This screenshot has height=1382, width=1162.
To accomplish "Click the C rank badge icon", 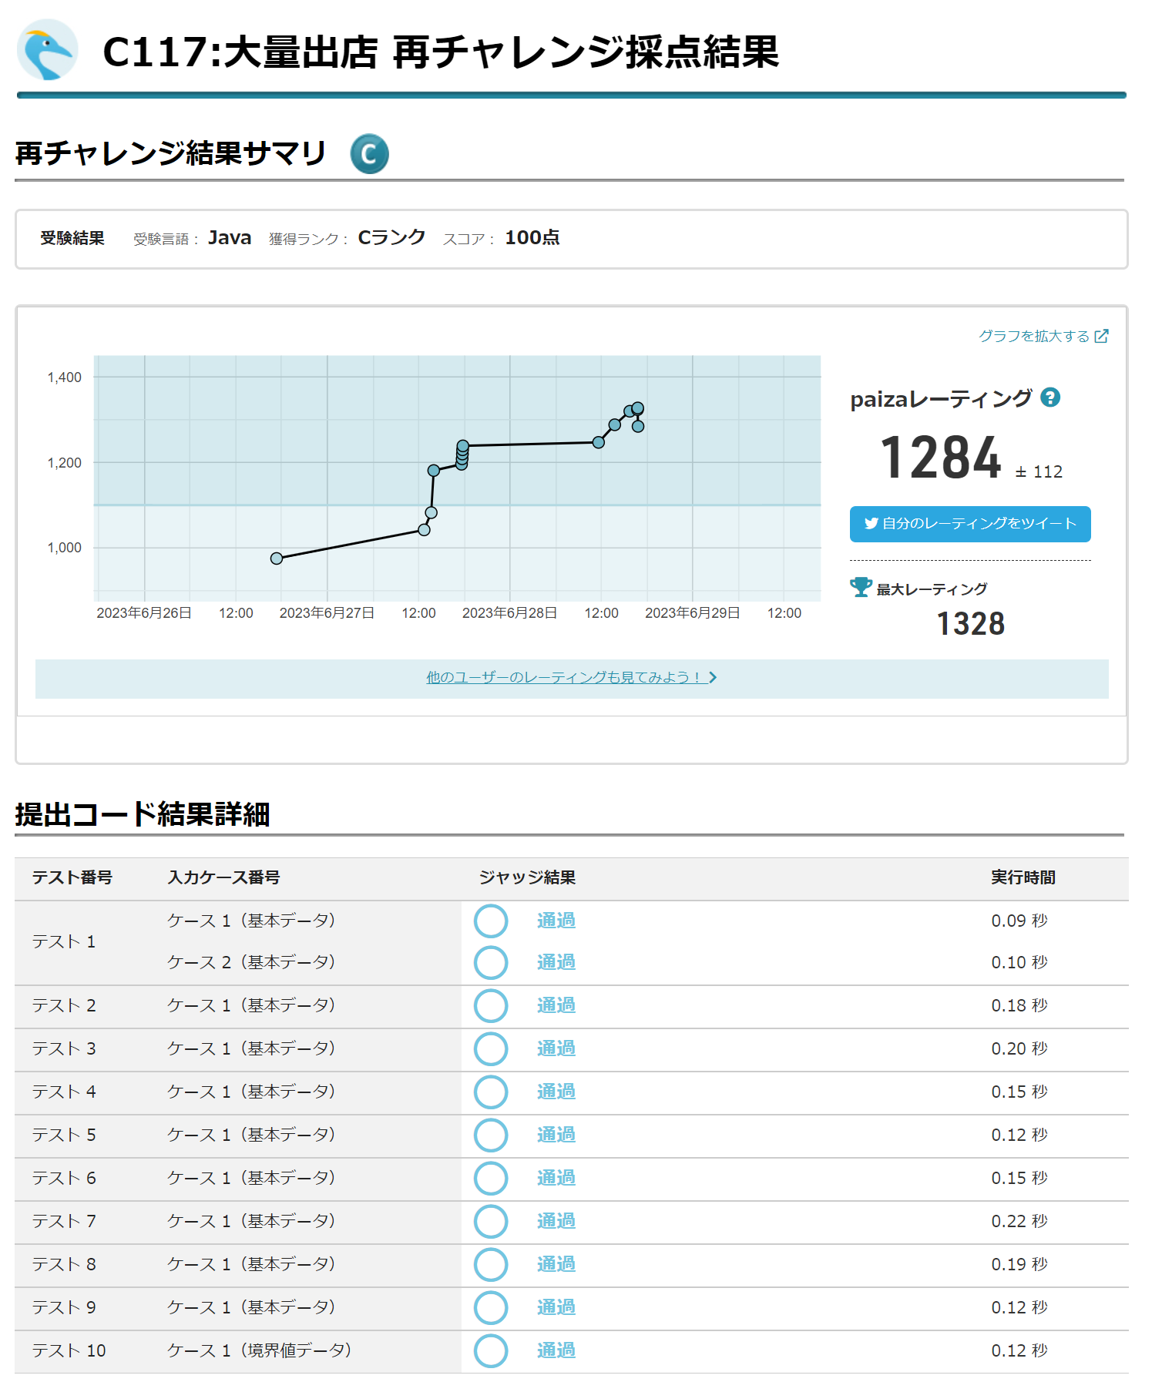I will click(369, 154).
